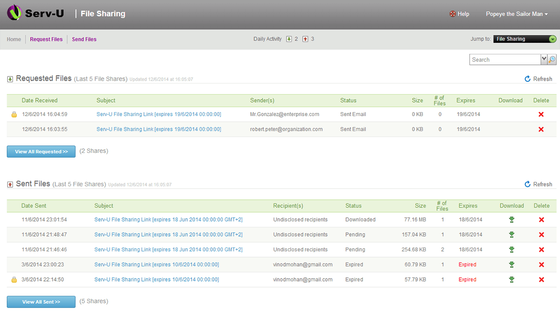Delete the Mr.Gonzalez@enterprise.com request
The width and height of the screenshot is (560, 316).
point(541,114)
